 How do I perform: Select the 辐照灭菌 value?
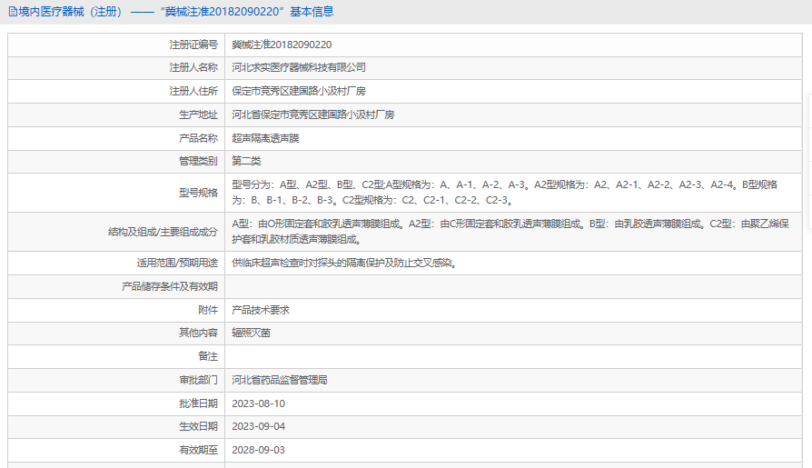tap(252, 333)
